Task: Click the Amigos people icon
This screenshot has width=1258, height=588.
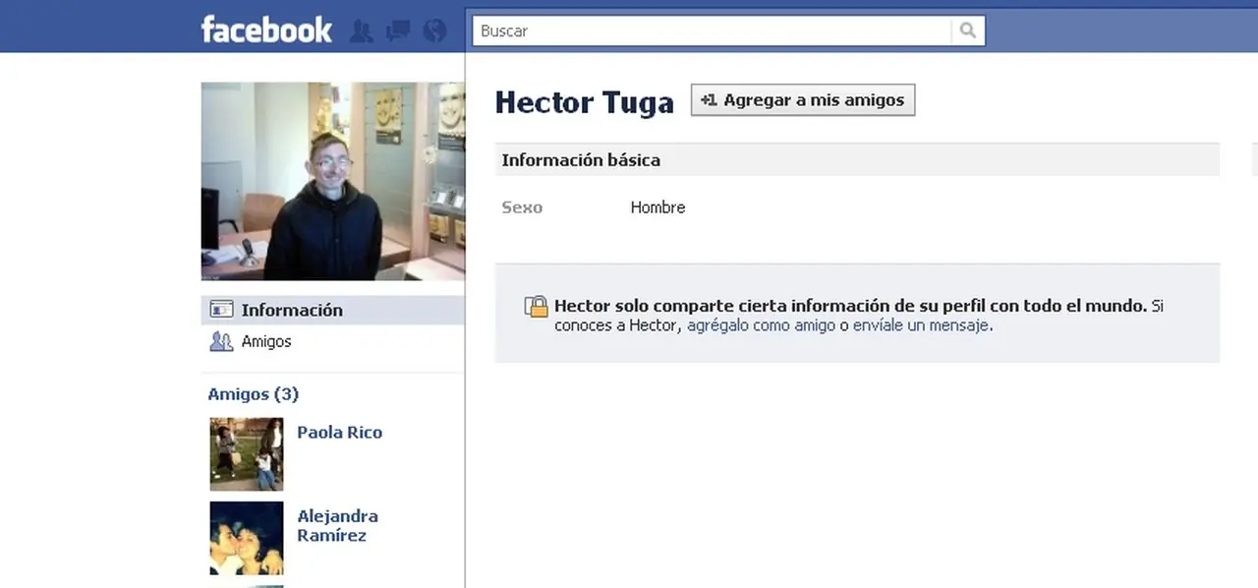Action: pyautogui.click(x=222, y=341)
